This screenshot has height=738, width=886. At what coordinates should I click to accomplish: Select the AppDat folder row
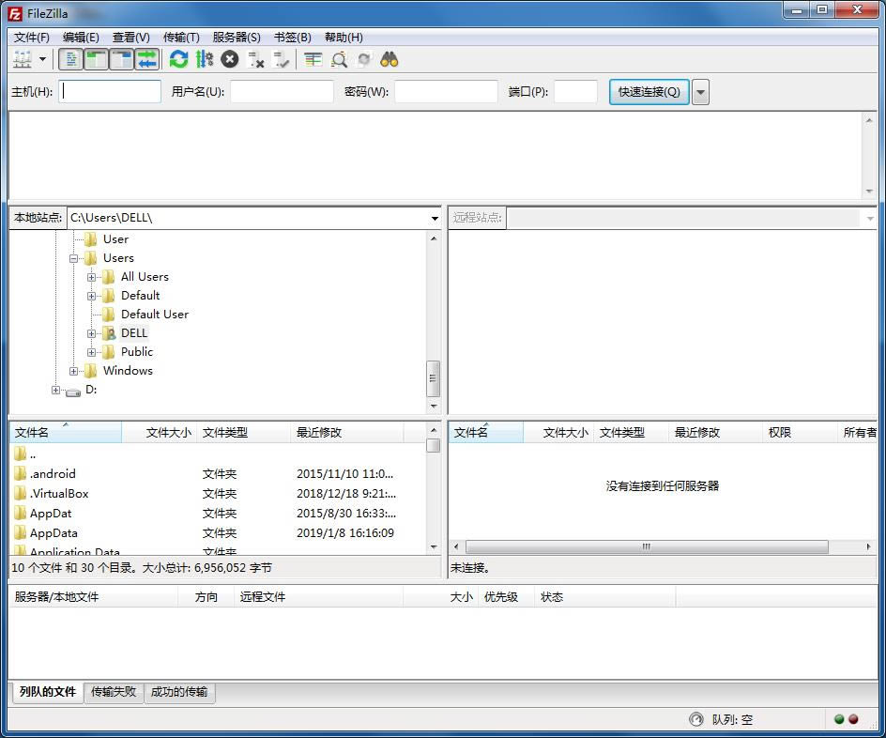(218, 513)
